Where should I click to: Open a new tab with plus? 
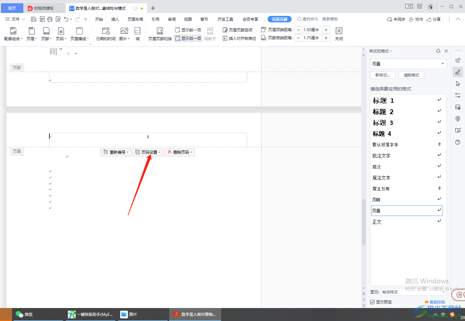click(153, 8)
